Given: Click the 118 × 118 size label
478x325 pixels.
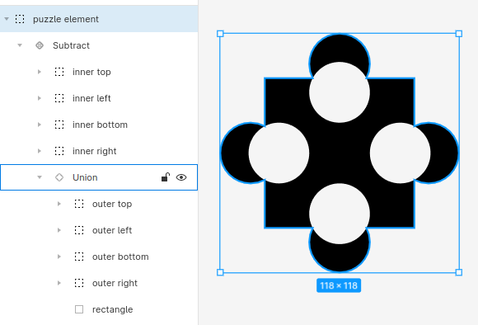Looking at the screenshot, I should pos(339,285).
